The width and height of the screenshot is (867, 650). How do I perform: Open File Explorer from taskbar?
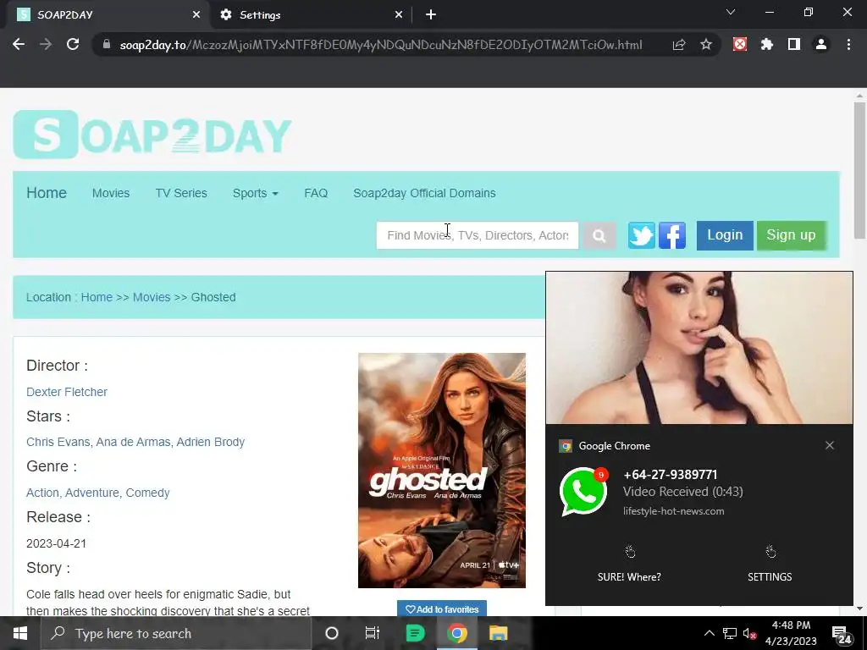tap(498, 633)
